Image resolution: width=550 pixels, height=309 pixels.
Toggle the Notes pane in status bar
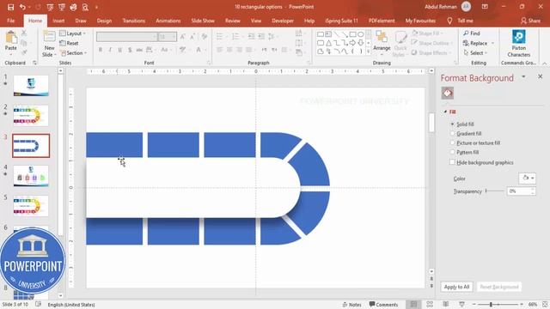click(351, 305)
